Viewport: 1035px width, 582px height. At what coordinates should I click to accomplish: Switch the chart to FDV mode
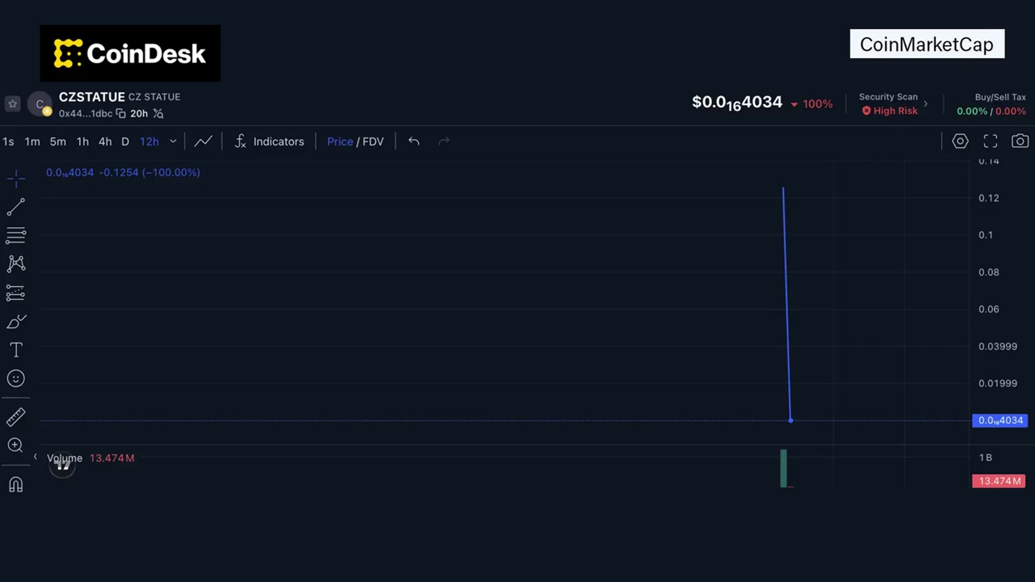coord(374,141)
